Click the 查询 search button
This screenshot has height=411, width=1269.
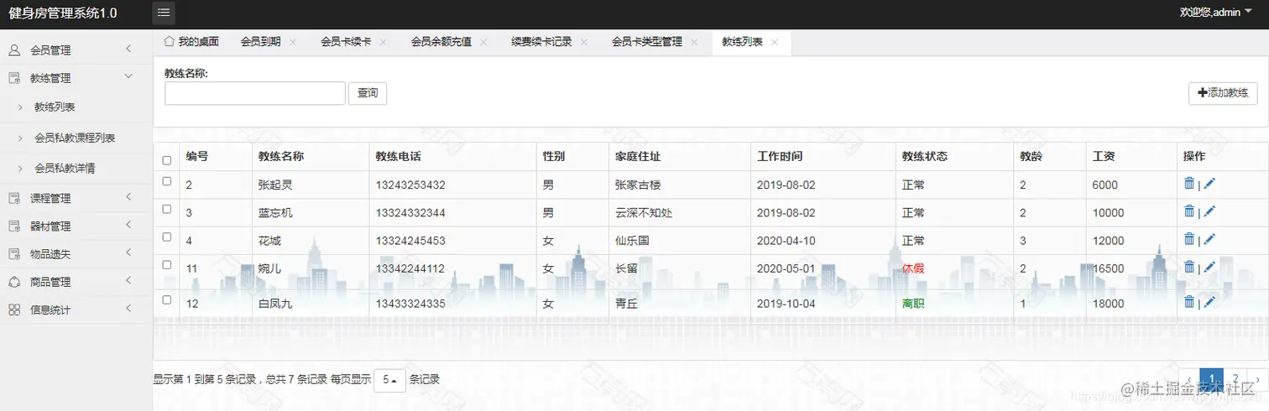click(x=368, y=93)
